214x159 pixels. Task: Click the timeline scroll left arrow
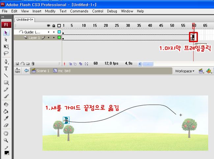(x=140, y=64)
